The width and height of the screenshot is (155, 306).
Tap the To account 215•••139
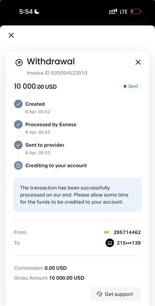pos(129,243)
